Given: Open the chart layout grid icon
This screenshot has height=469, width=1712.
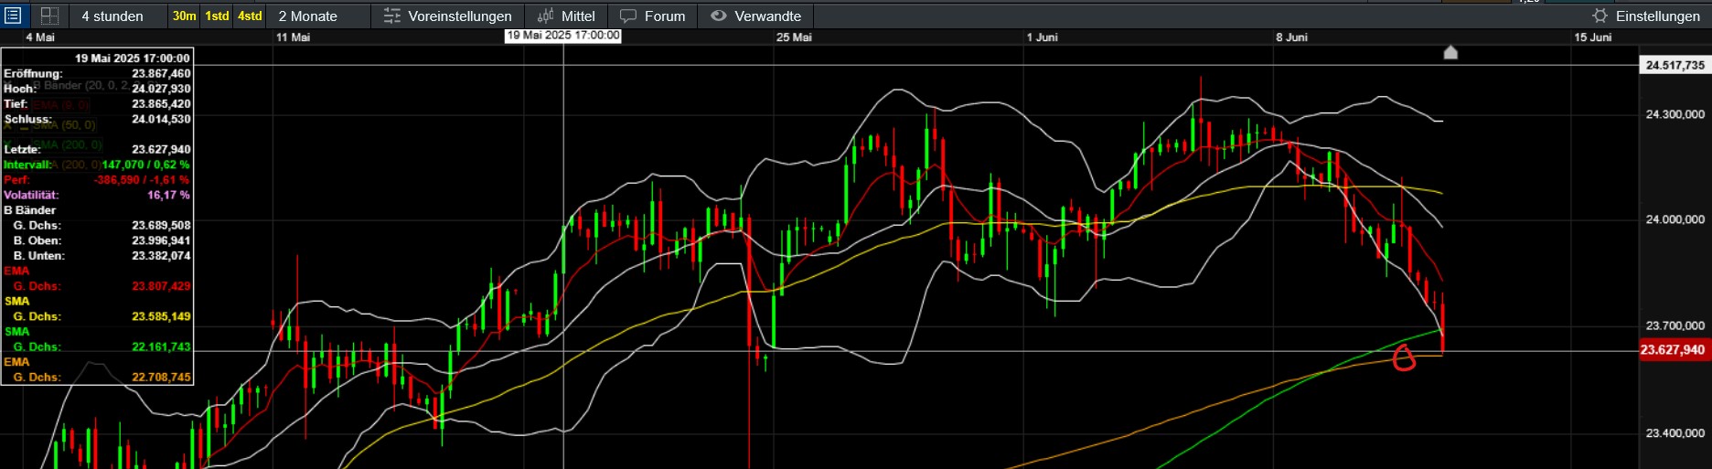Looking at the screenshot, I should point(50,16).
